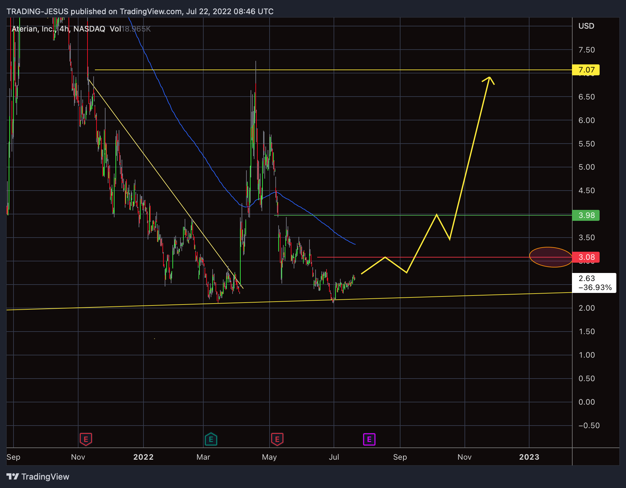626x488 pixels.
Task: Select the yellow 7.07 price label
Action: pyautogui.click(x=586, y=70)
